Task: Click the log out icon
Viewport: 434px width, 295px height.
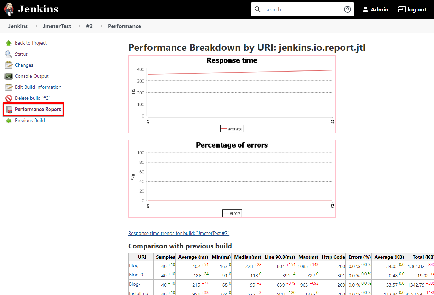Action: 401,9
